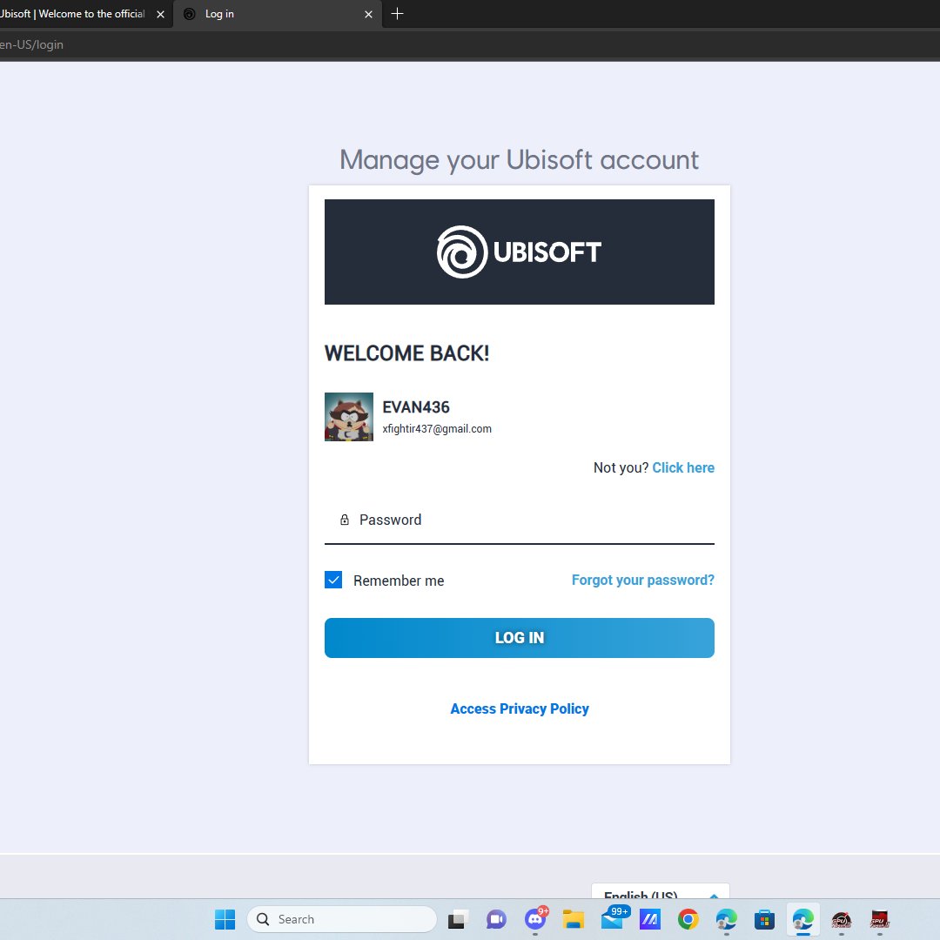This screenshot has height=940, width=940.
Task: Open a new browser tab
Action: (x=397, y=14)
